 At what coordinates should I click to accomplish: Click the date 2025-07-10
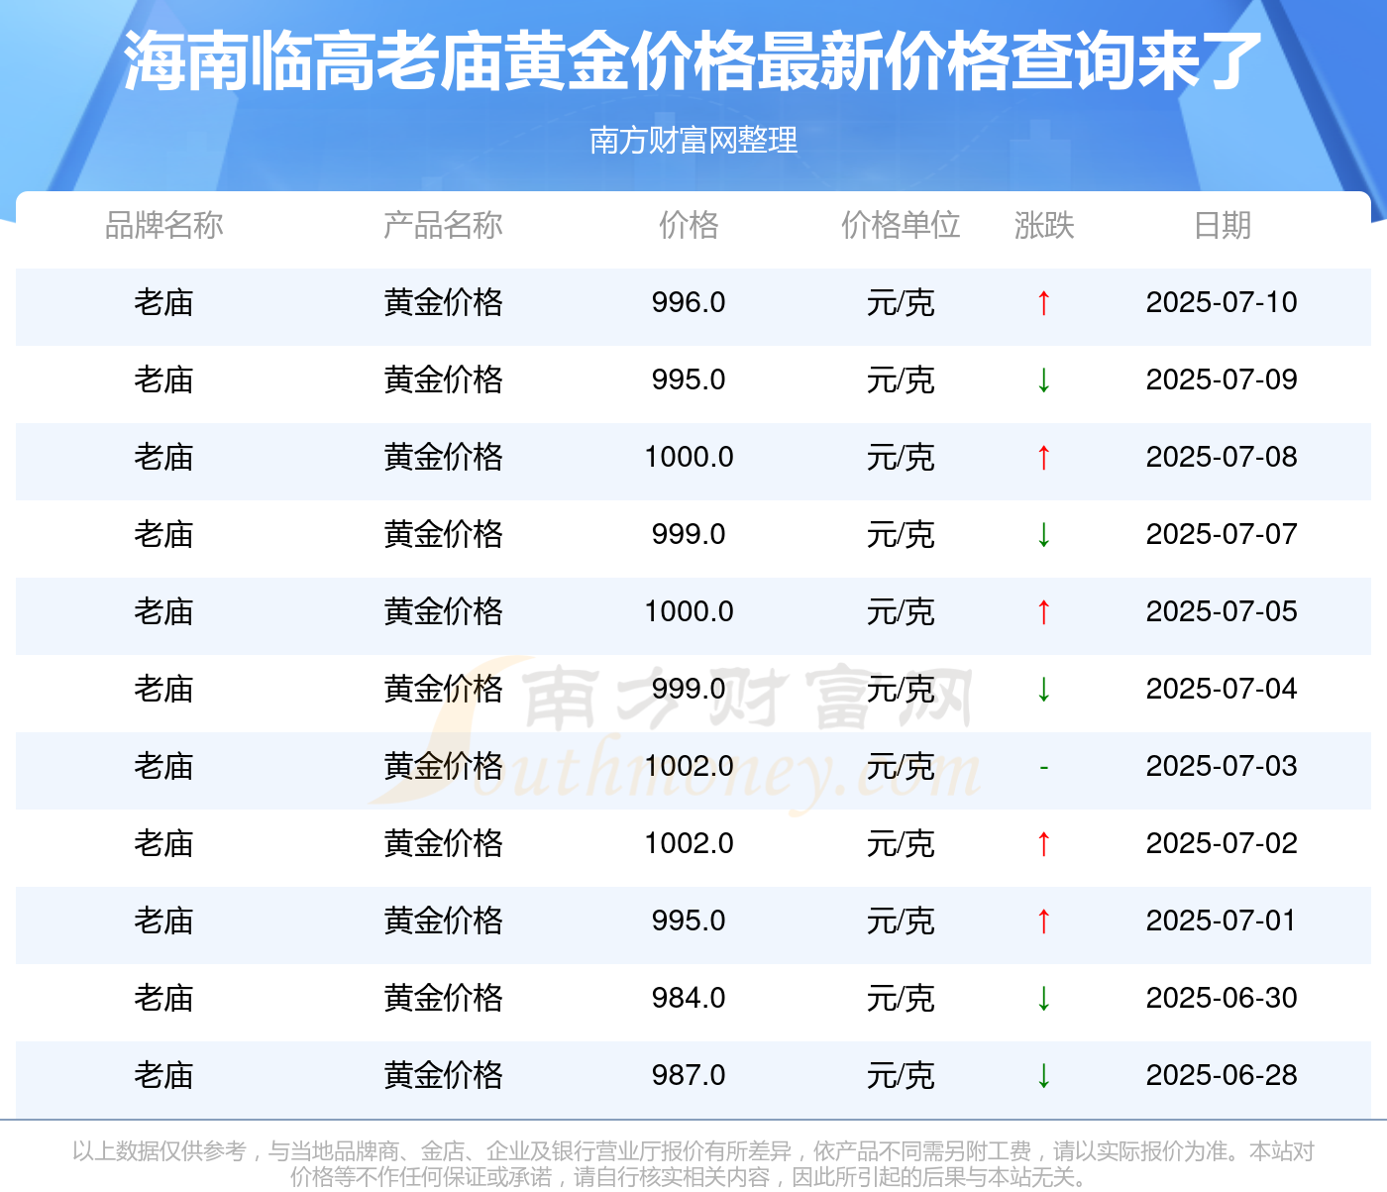(x=1222, y=302)
